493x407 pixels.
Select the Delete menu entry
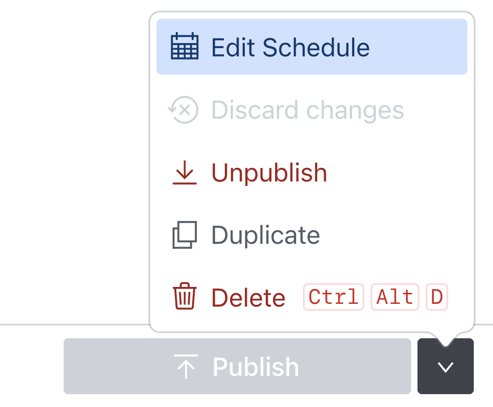click(248, 297)
